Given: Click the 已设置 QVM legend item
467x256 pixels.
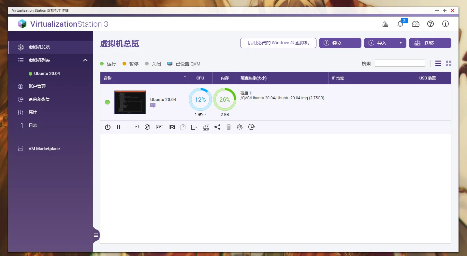Looking at the screenshot, I should click(184, 64).
